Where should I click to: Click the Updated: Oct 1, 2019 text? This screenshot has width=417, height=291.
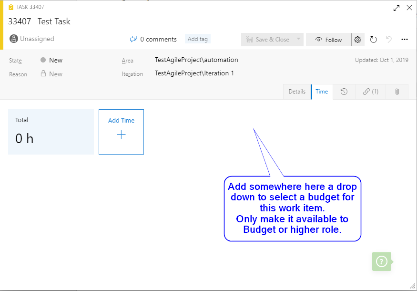(x=382, y=60)
